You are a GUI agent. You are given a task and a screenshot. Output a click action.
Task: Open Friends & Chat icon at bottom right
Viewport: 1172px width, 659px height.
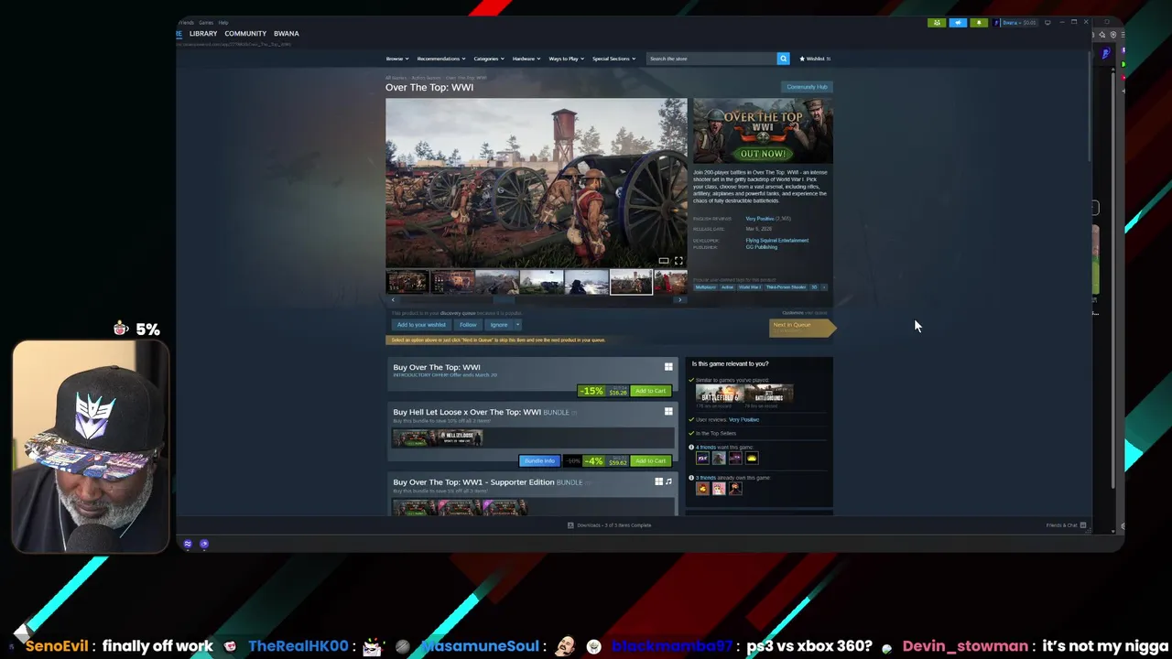click(x=1082, y=525)
